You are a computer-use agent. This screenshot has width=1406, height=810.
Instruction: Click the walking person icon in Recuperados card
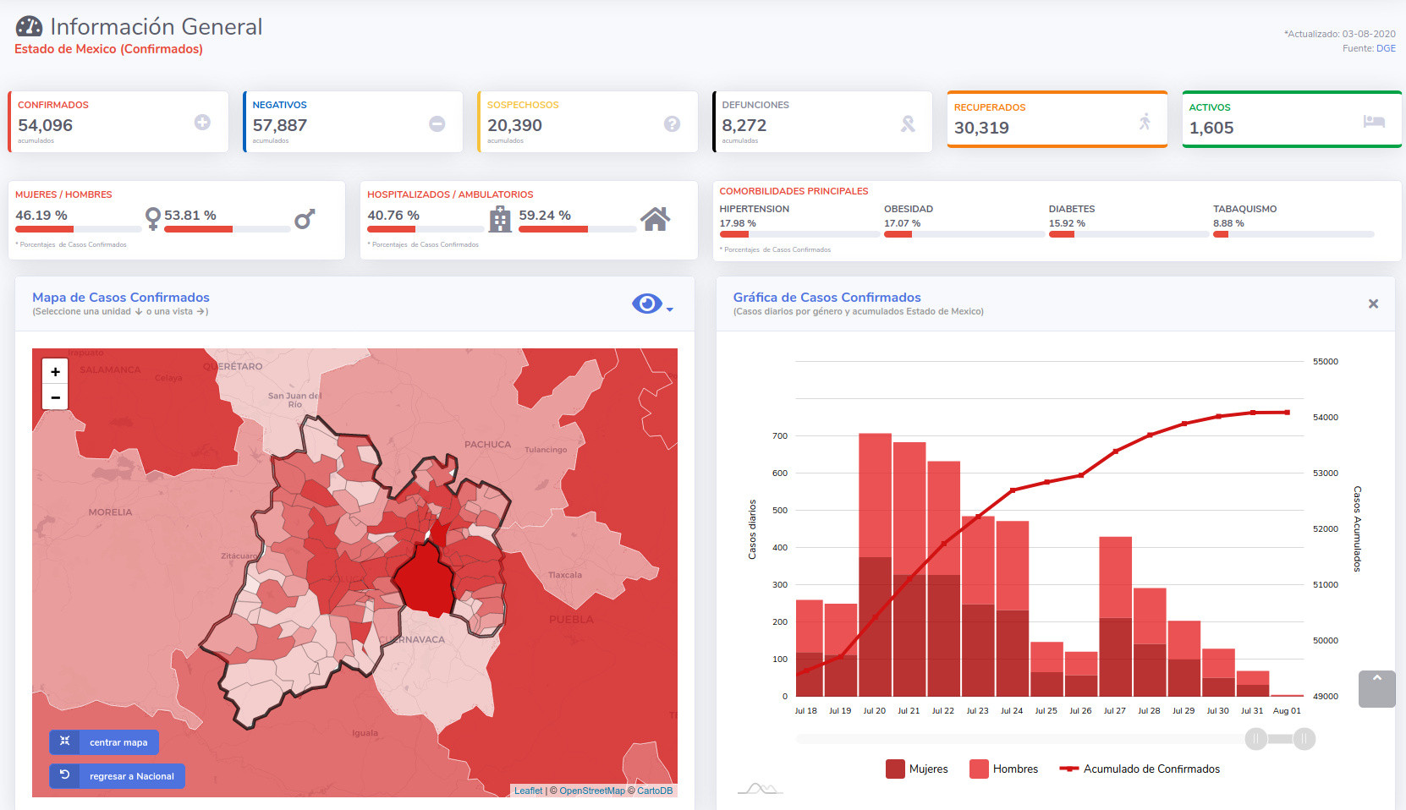click(1145, 122)
